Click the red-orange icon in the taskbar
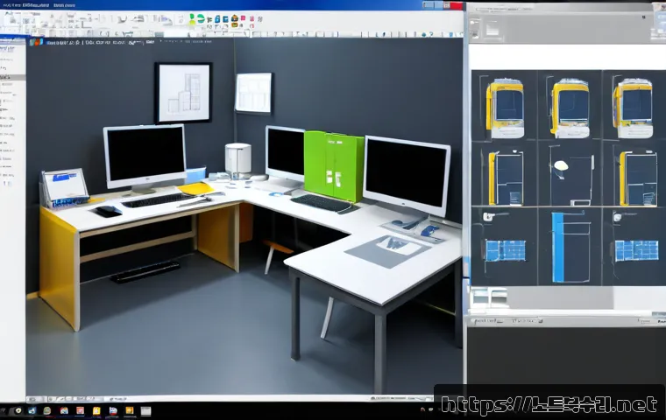 click(80, 410)
